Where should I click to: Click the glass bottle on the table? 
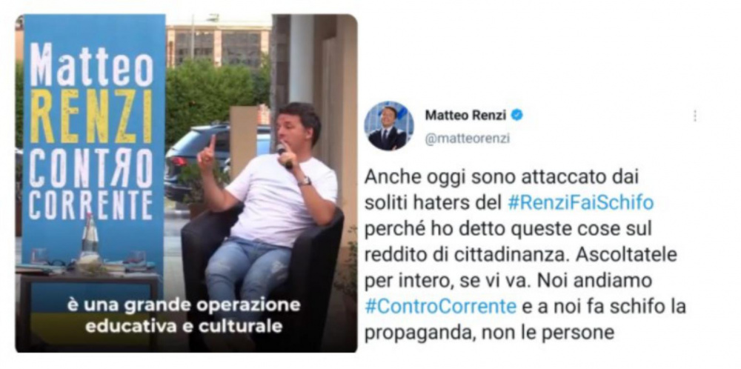coord(89,239)
